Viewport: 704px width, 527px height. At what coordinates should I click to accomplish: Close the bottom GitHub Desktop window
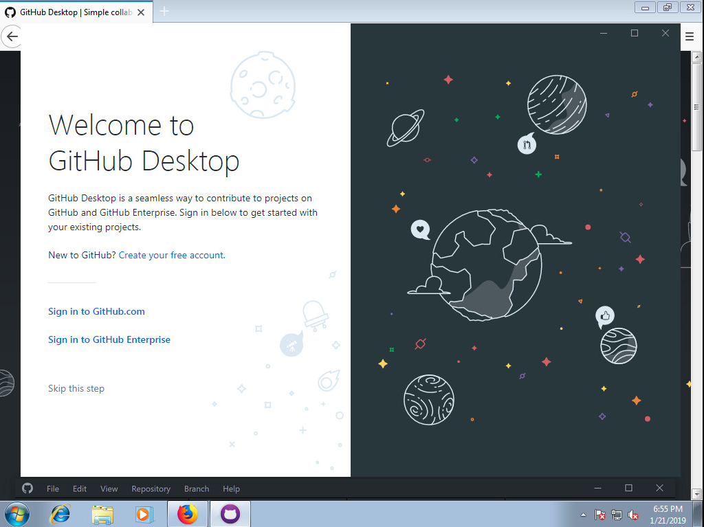point(659,488)
